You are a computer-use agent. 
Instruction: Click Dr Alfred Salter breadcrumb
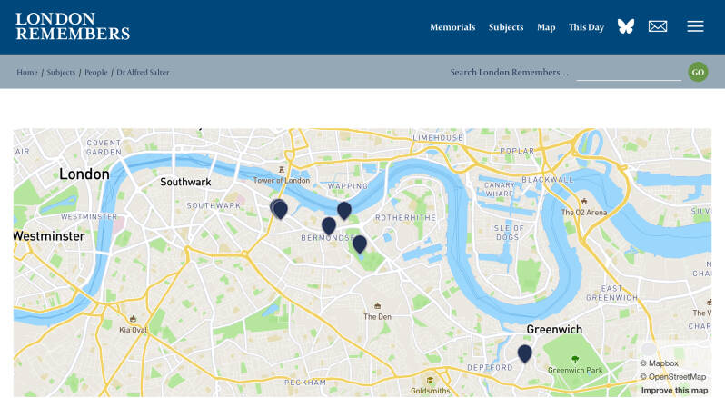143,72
